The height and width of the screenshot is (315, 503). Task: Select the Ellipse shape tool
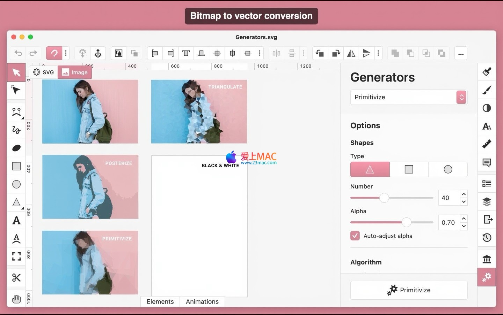(16, 184)
